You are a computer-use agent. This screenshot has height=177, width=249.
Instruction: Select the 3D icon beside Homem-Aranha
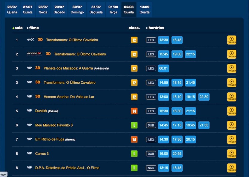[x=37, y=97]
